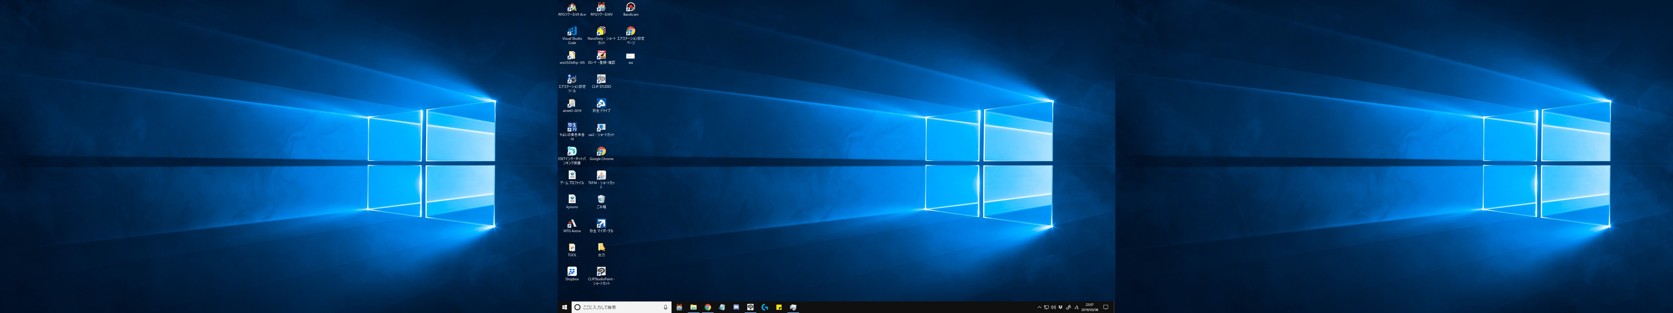Open File Explorer from the taskbar
The image size is (1673, 313).
[694, 307]
